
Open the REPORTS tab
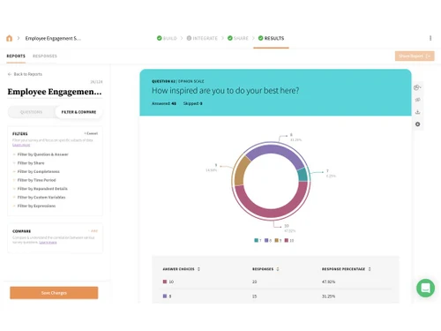[16, 56]
